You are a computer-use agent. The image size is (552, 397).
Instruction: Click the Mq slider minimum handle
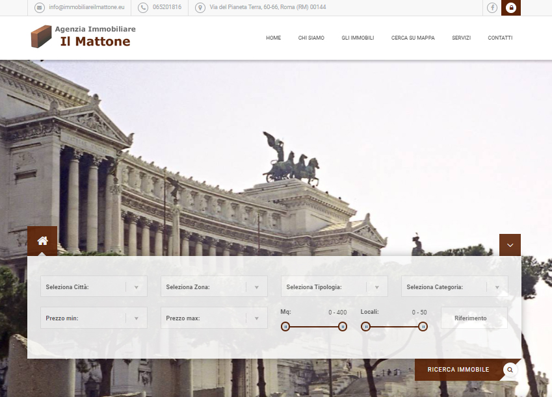(x=285, y=327)
